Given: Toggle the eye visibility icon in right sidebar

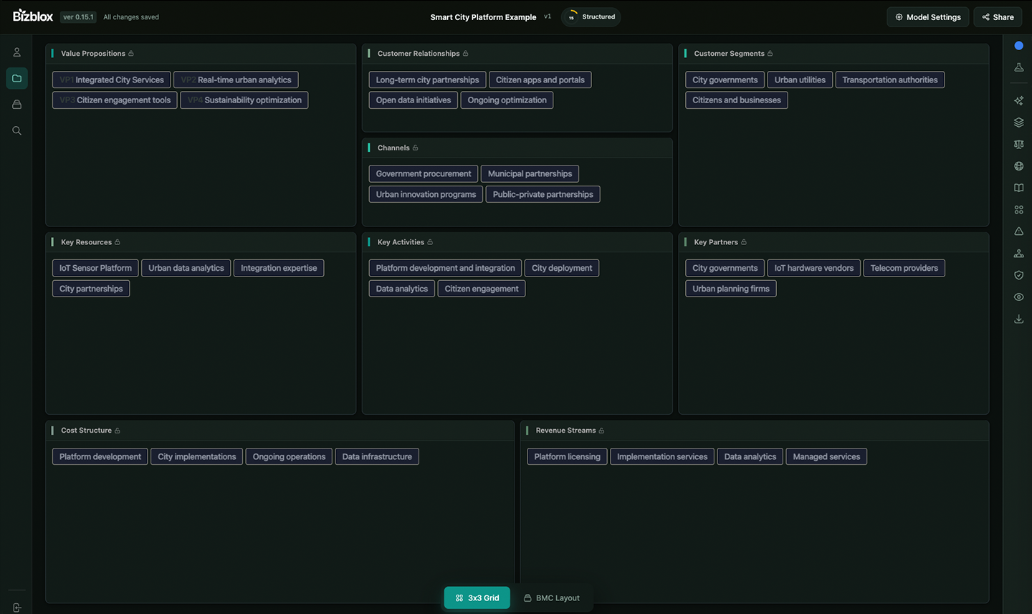Looking at the screenshot, I should tap(1018, 297).
